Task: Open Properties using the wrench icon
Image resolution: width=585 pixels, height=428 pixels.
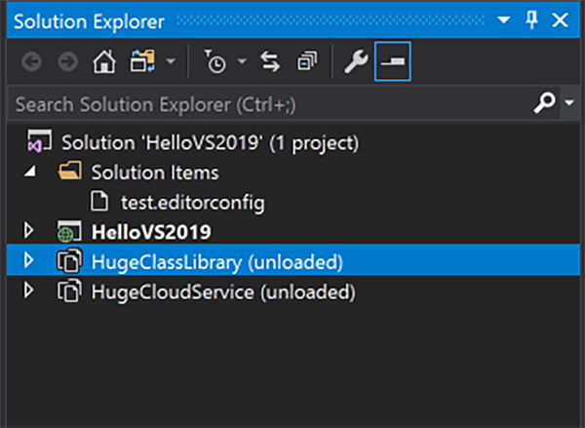Action: (354, 63)
